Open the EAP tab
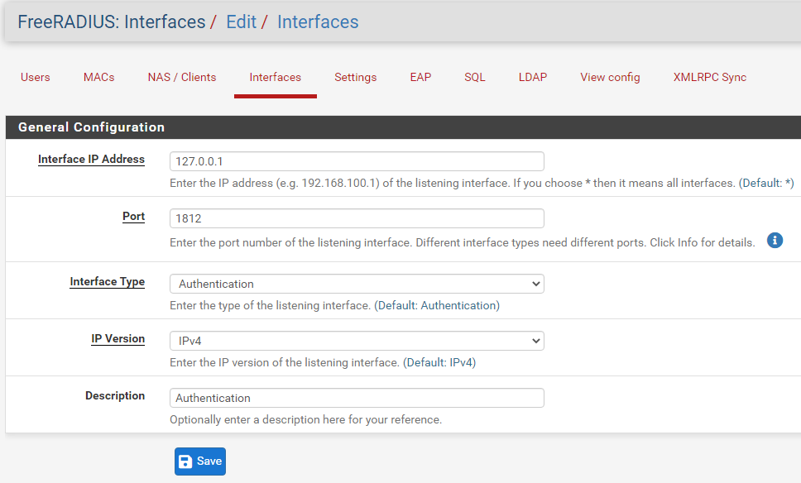Viewport: 801px width, 483px height. tap(420, 77)
